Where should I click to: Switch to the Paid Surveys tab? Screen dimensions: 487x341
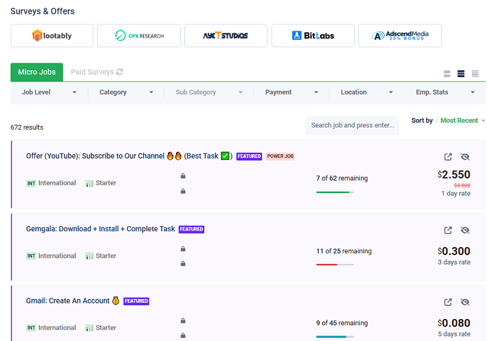click(x=92, y=72)
